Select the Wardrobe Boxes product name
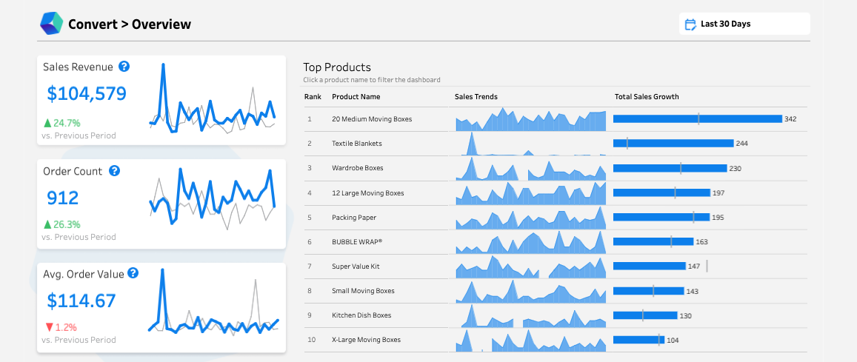 [x=358, y=168]
